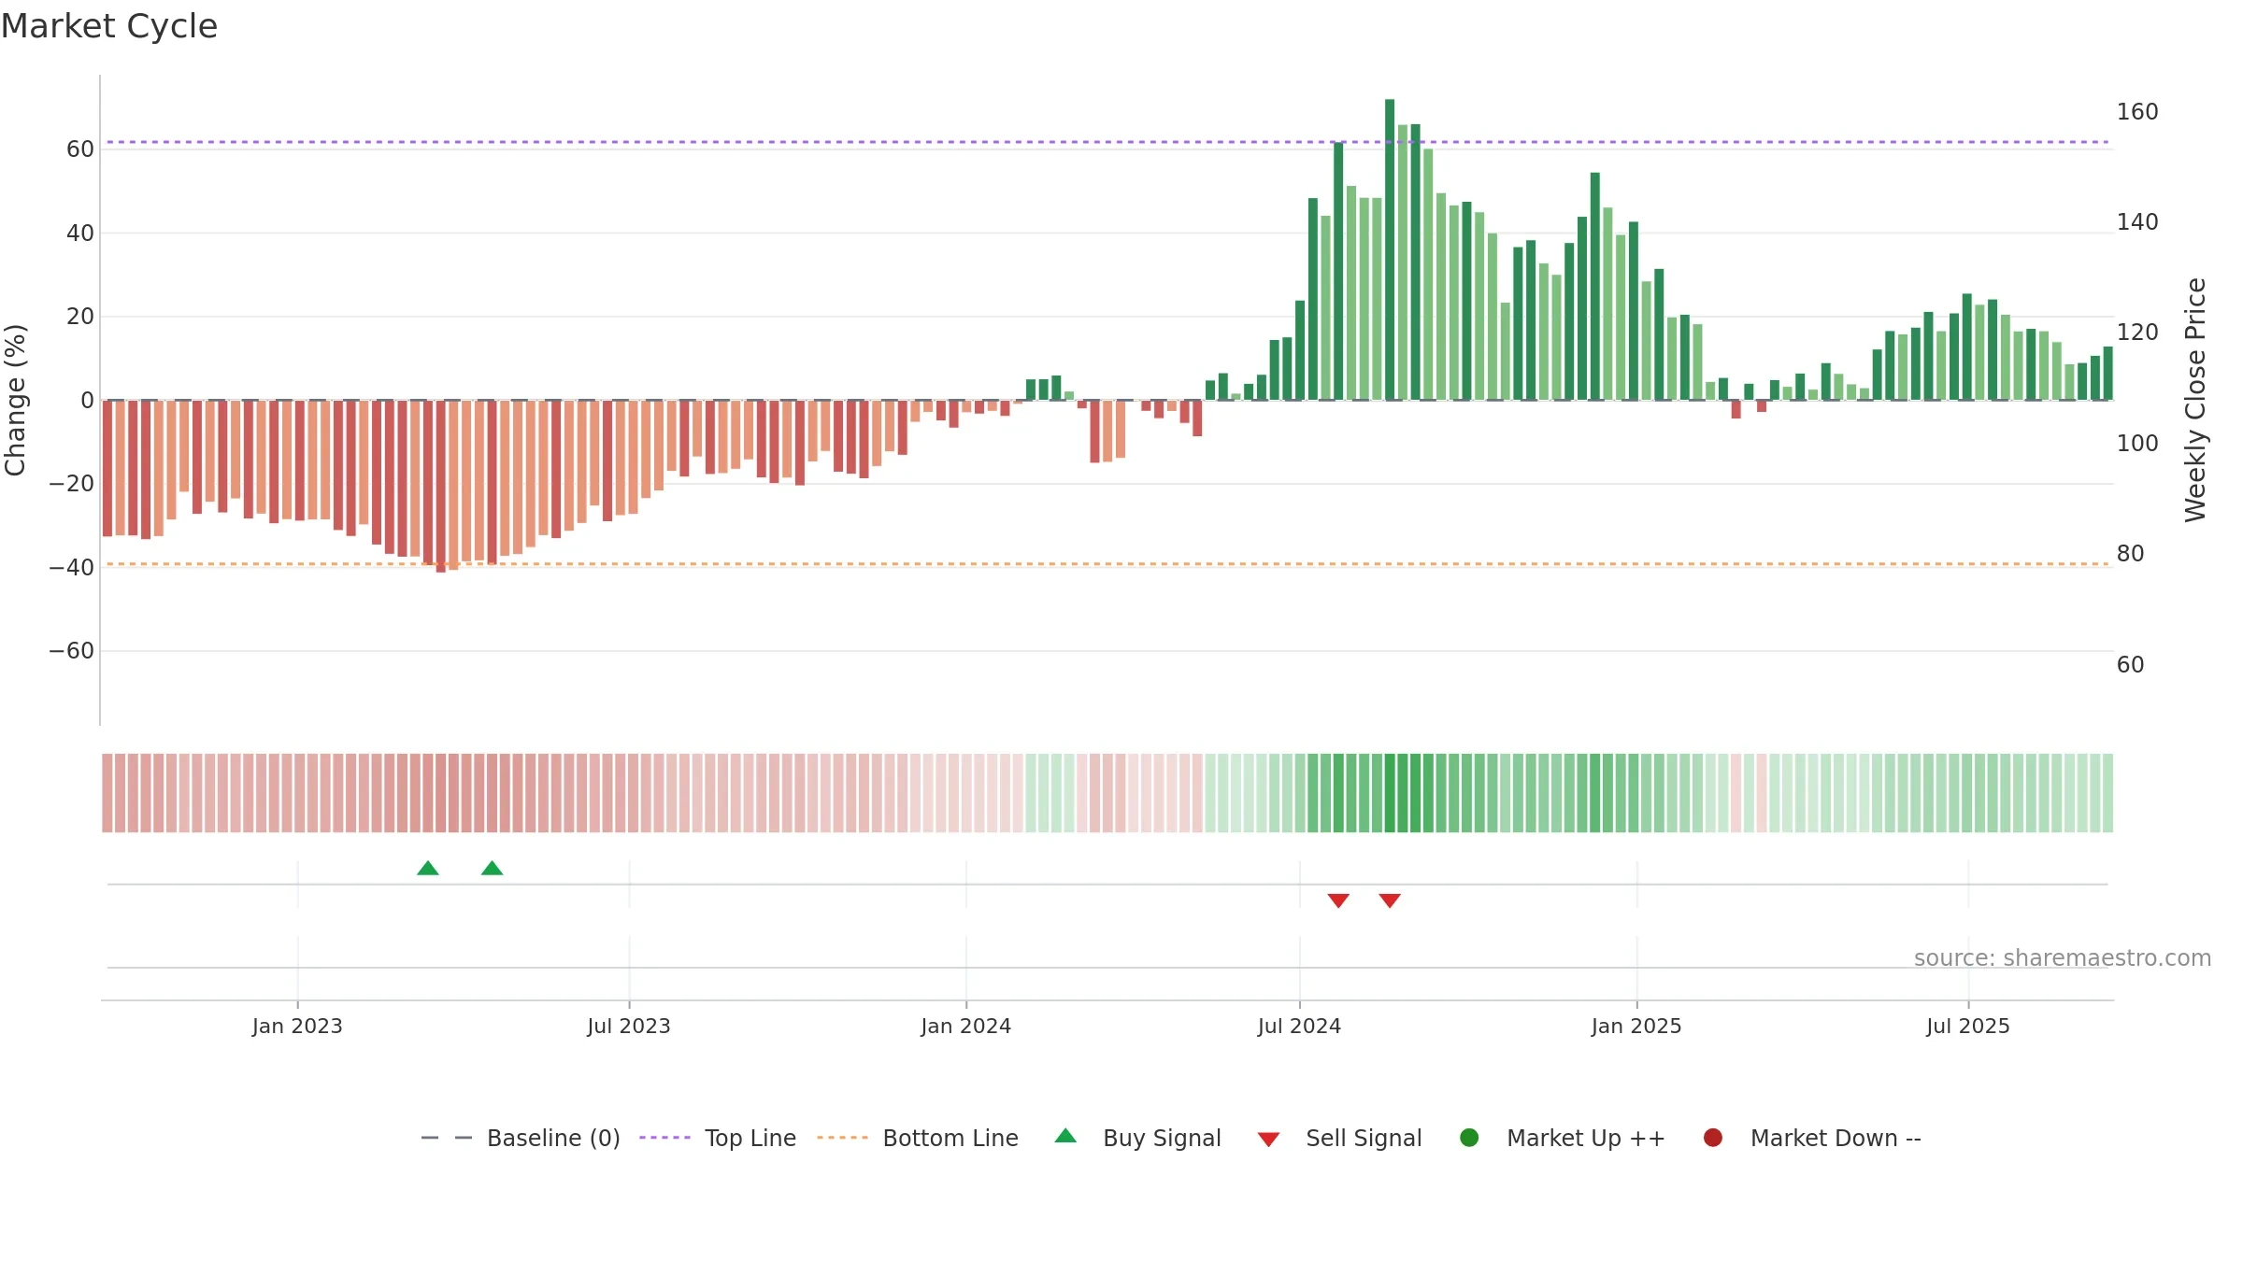Click the −40 left-axis tick label

coord(72,568)
